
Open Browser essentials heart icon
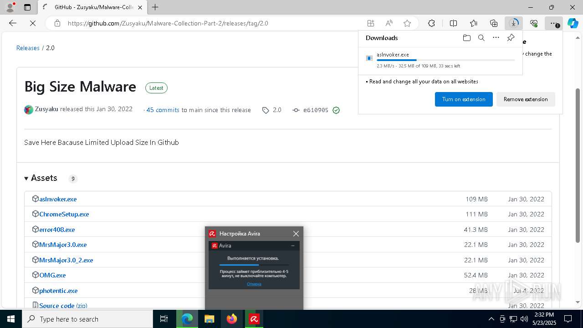534,23
